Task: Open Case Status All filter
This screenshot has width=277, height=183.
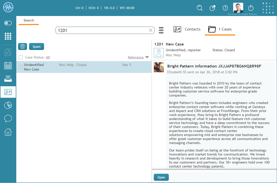Action: point(48,57)
